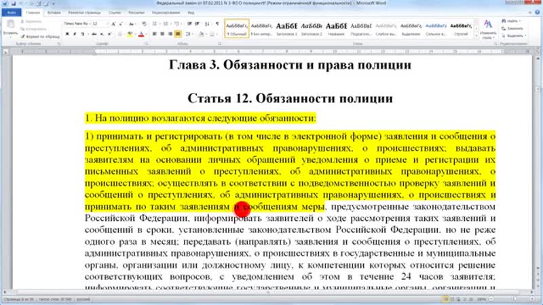Click the Save icon in quick access toolbar
This screenshot has height=305, width=543.
tap(14, 3)
